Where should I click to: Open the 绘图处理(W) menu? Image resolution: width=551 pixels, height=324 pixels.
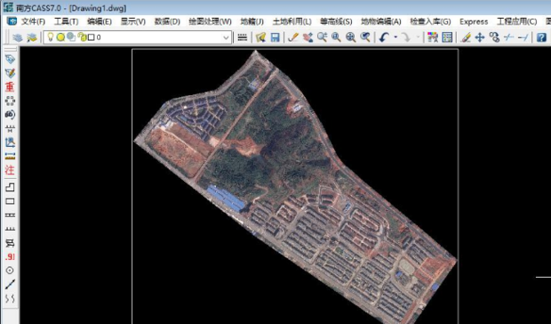(210, 22)
